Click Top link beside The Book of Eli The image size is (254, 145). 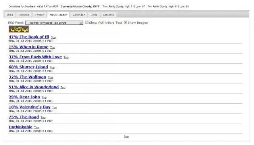pos(53,37)
